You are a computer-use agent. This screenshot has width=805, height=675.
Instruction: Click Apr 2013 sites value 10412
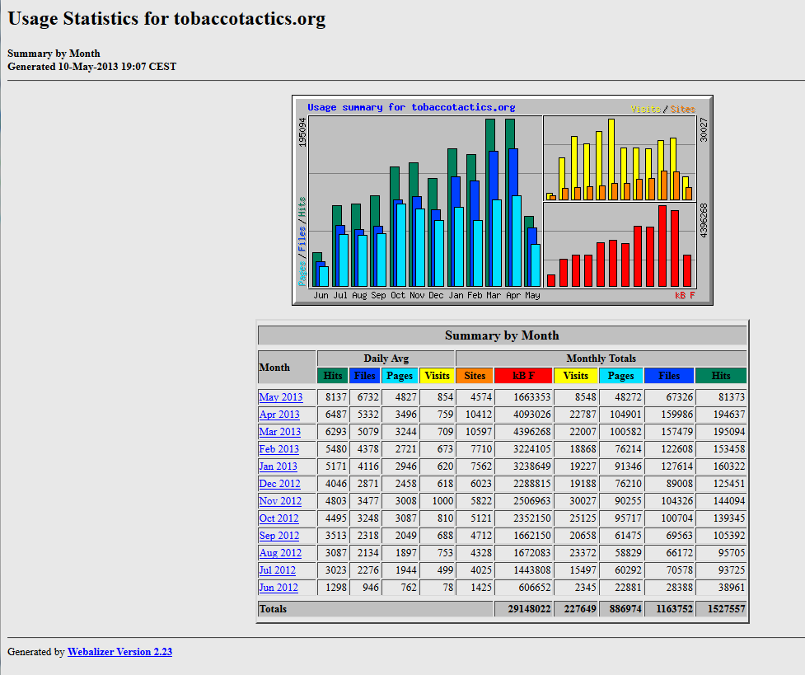pos(479,415)
